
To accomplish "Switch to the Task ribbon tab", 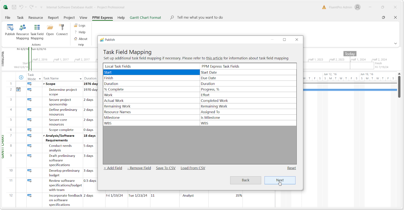I will point(20,17).
